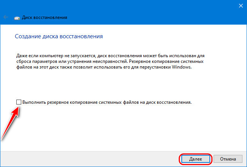
Task: Select the heading Создание диска восстановления
Action: coord(59,36)
